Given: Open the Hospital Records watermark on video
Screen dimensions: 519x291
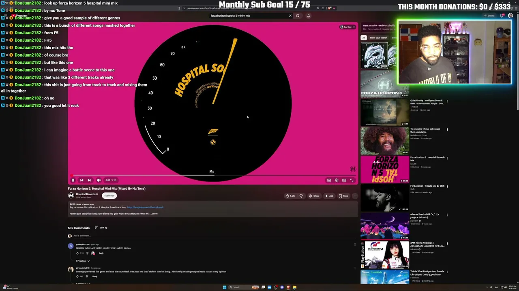Looking at the screenshot, I should tap(353, 169).
